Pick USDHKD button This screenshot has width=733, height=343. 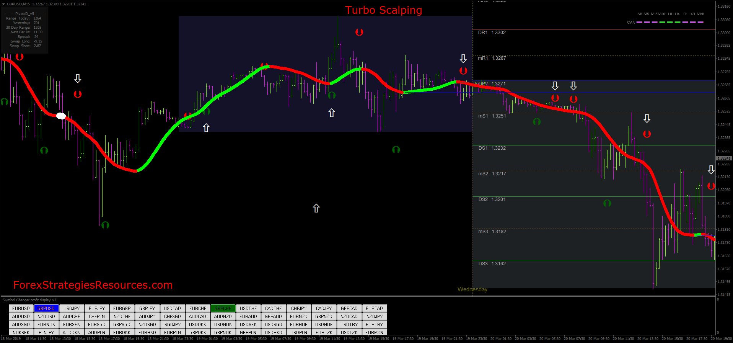(x=274, y=332)
